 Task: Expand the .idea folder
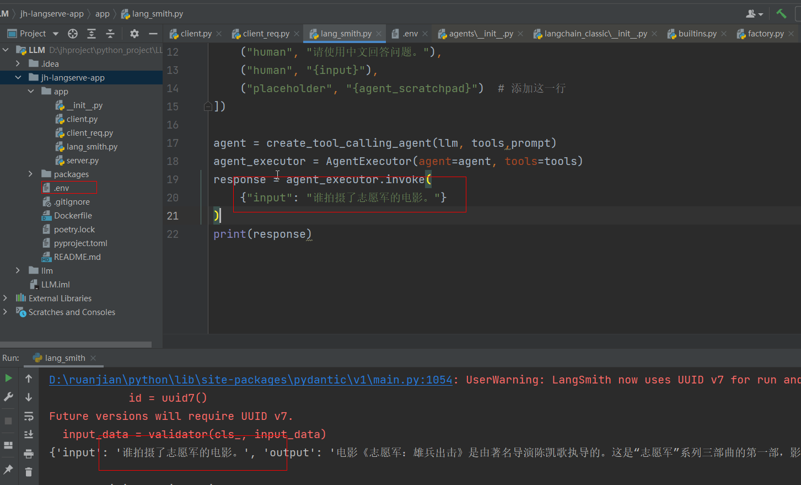(x=18, y=63)
